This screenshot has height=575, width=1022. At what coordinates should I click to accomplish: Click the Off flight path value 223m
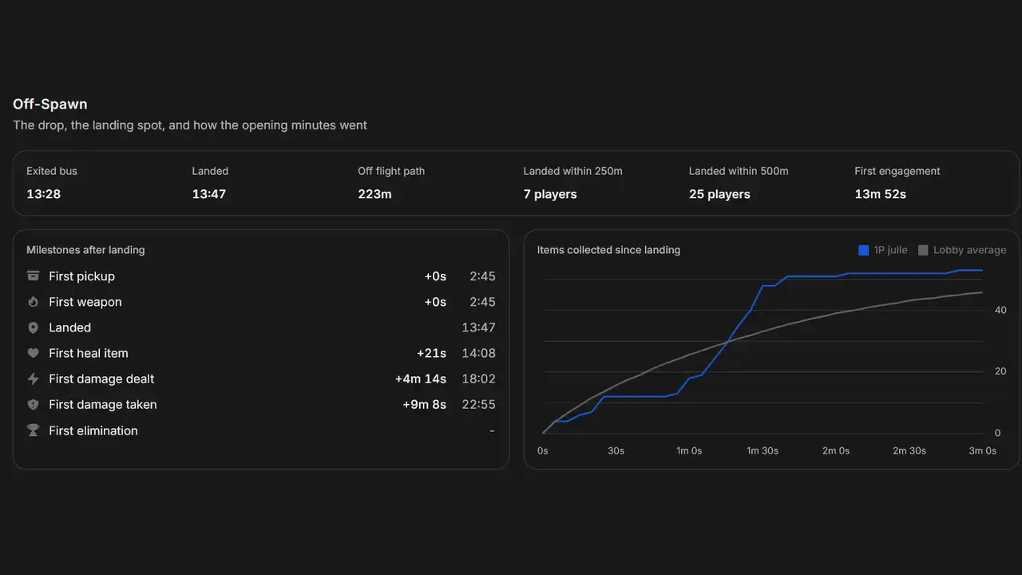pos(374,194)
